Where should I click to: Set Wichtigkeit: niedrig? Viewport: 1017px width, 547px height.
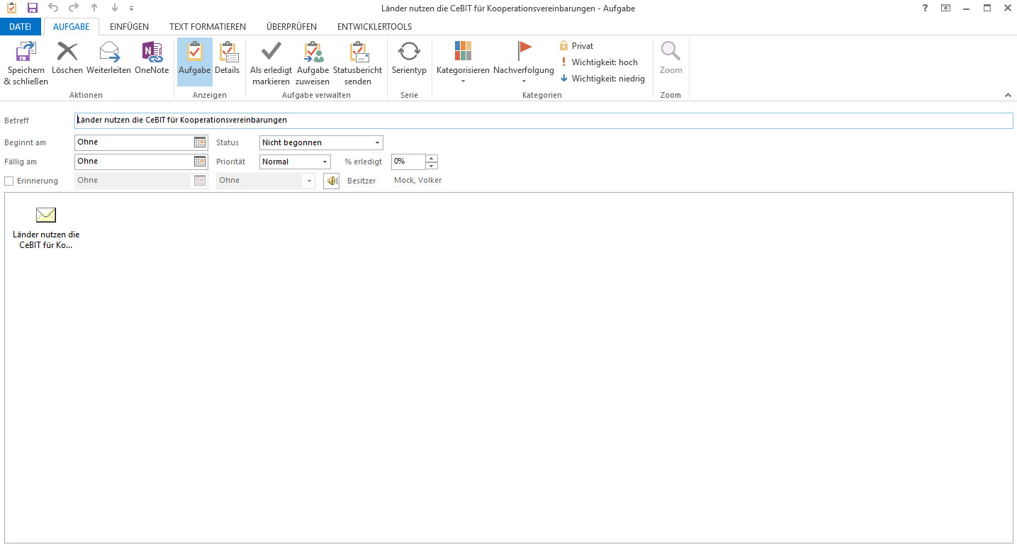tap(602, 79)
